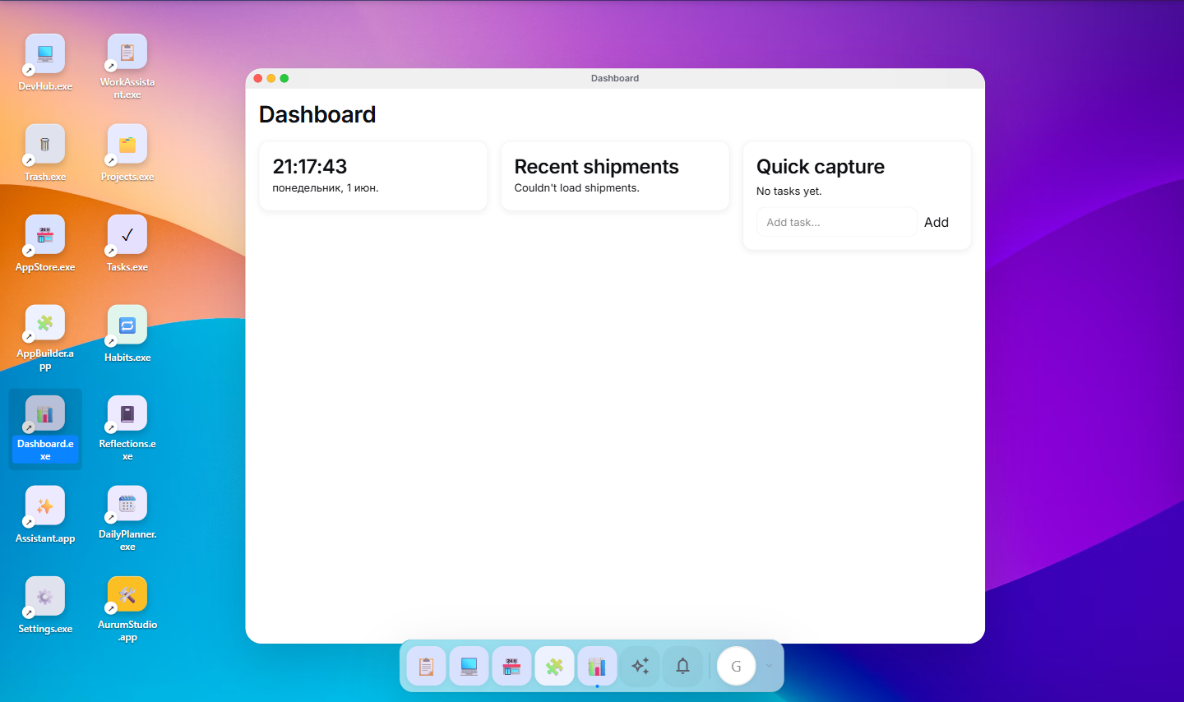Select the Trash.exe desktop icon
The height and width of the screenshot is (702, 1184).
coord(45,144)
